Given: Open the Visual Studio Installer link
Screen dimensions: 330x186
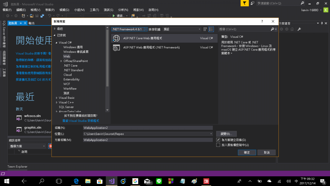Looking at the screenshot, I should (x=81, y=121).
